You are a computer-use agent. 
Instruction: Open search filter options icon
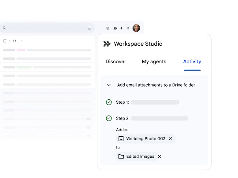pos(89,28)
